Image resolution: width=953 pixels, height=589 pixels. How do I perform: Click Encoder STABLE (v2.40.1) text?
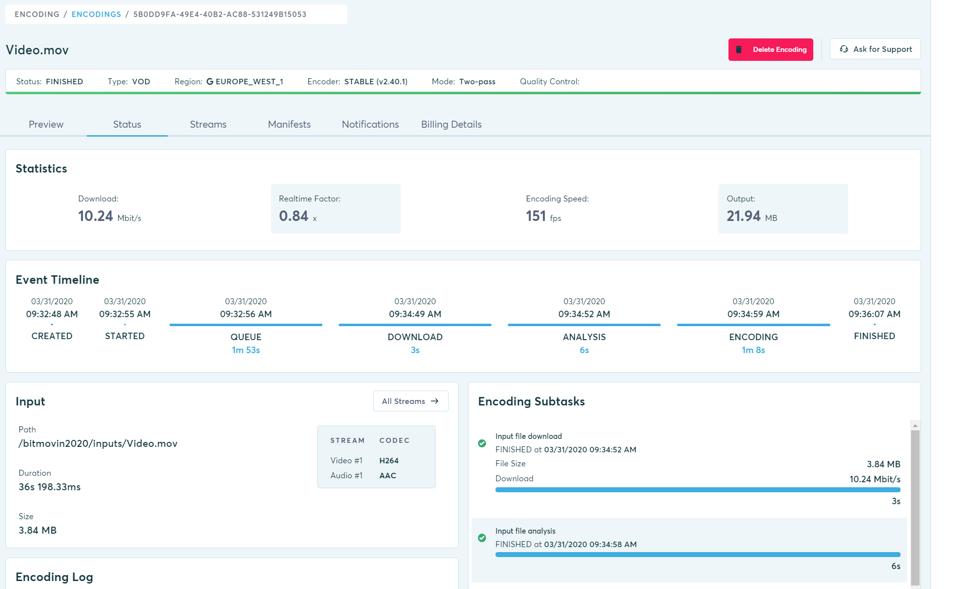point(357,81)
